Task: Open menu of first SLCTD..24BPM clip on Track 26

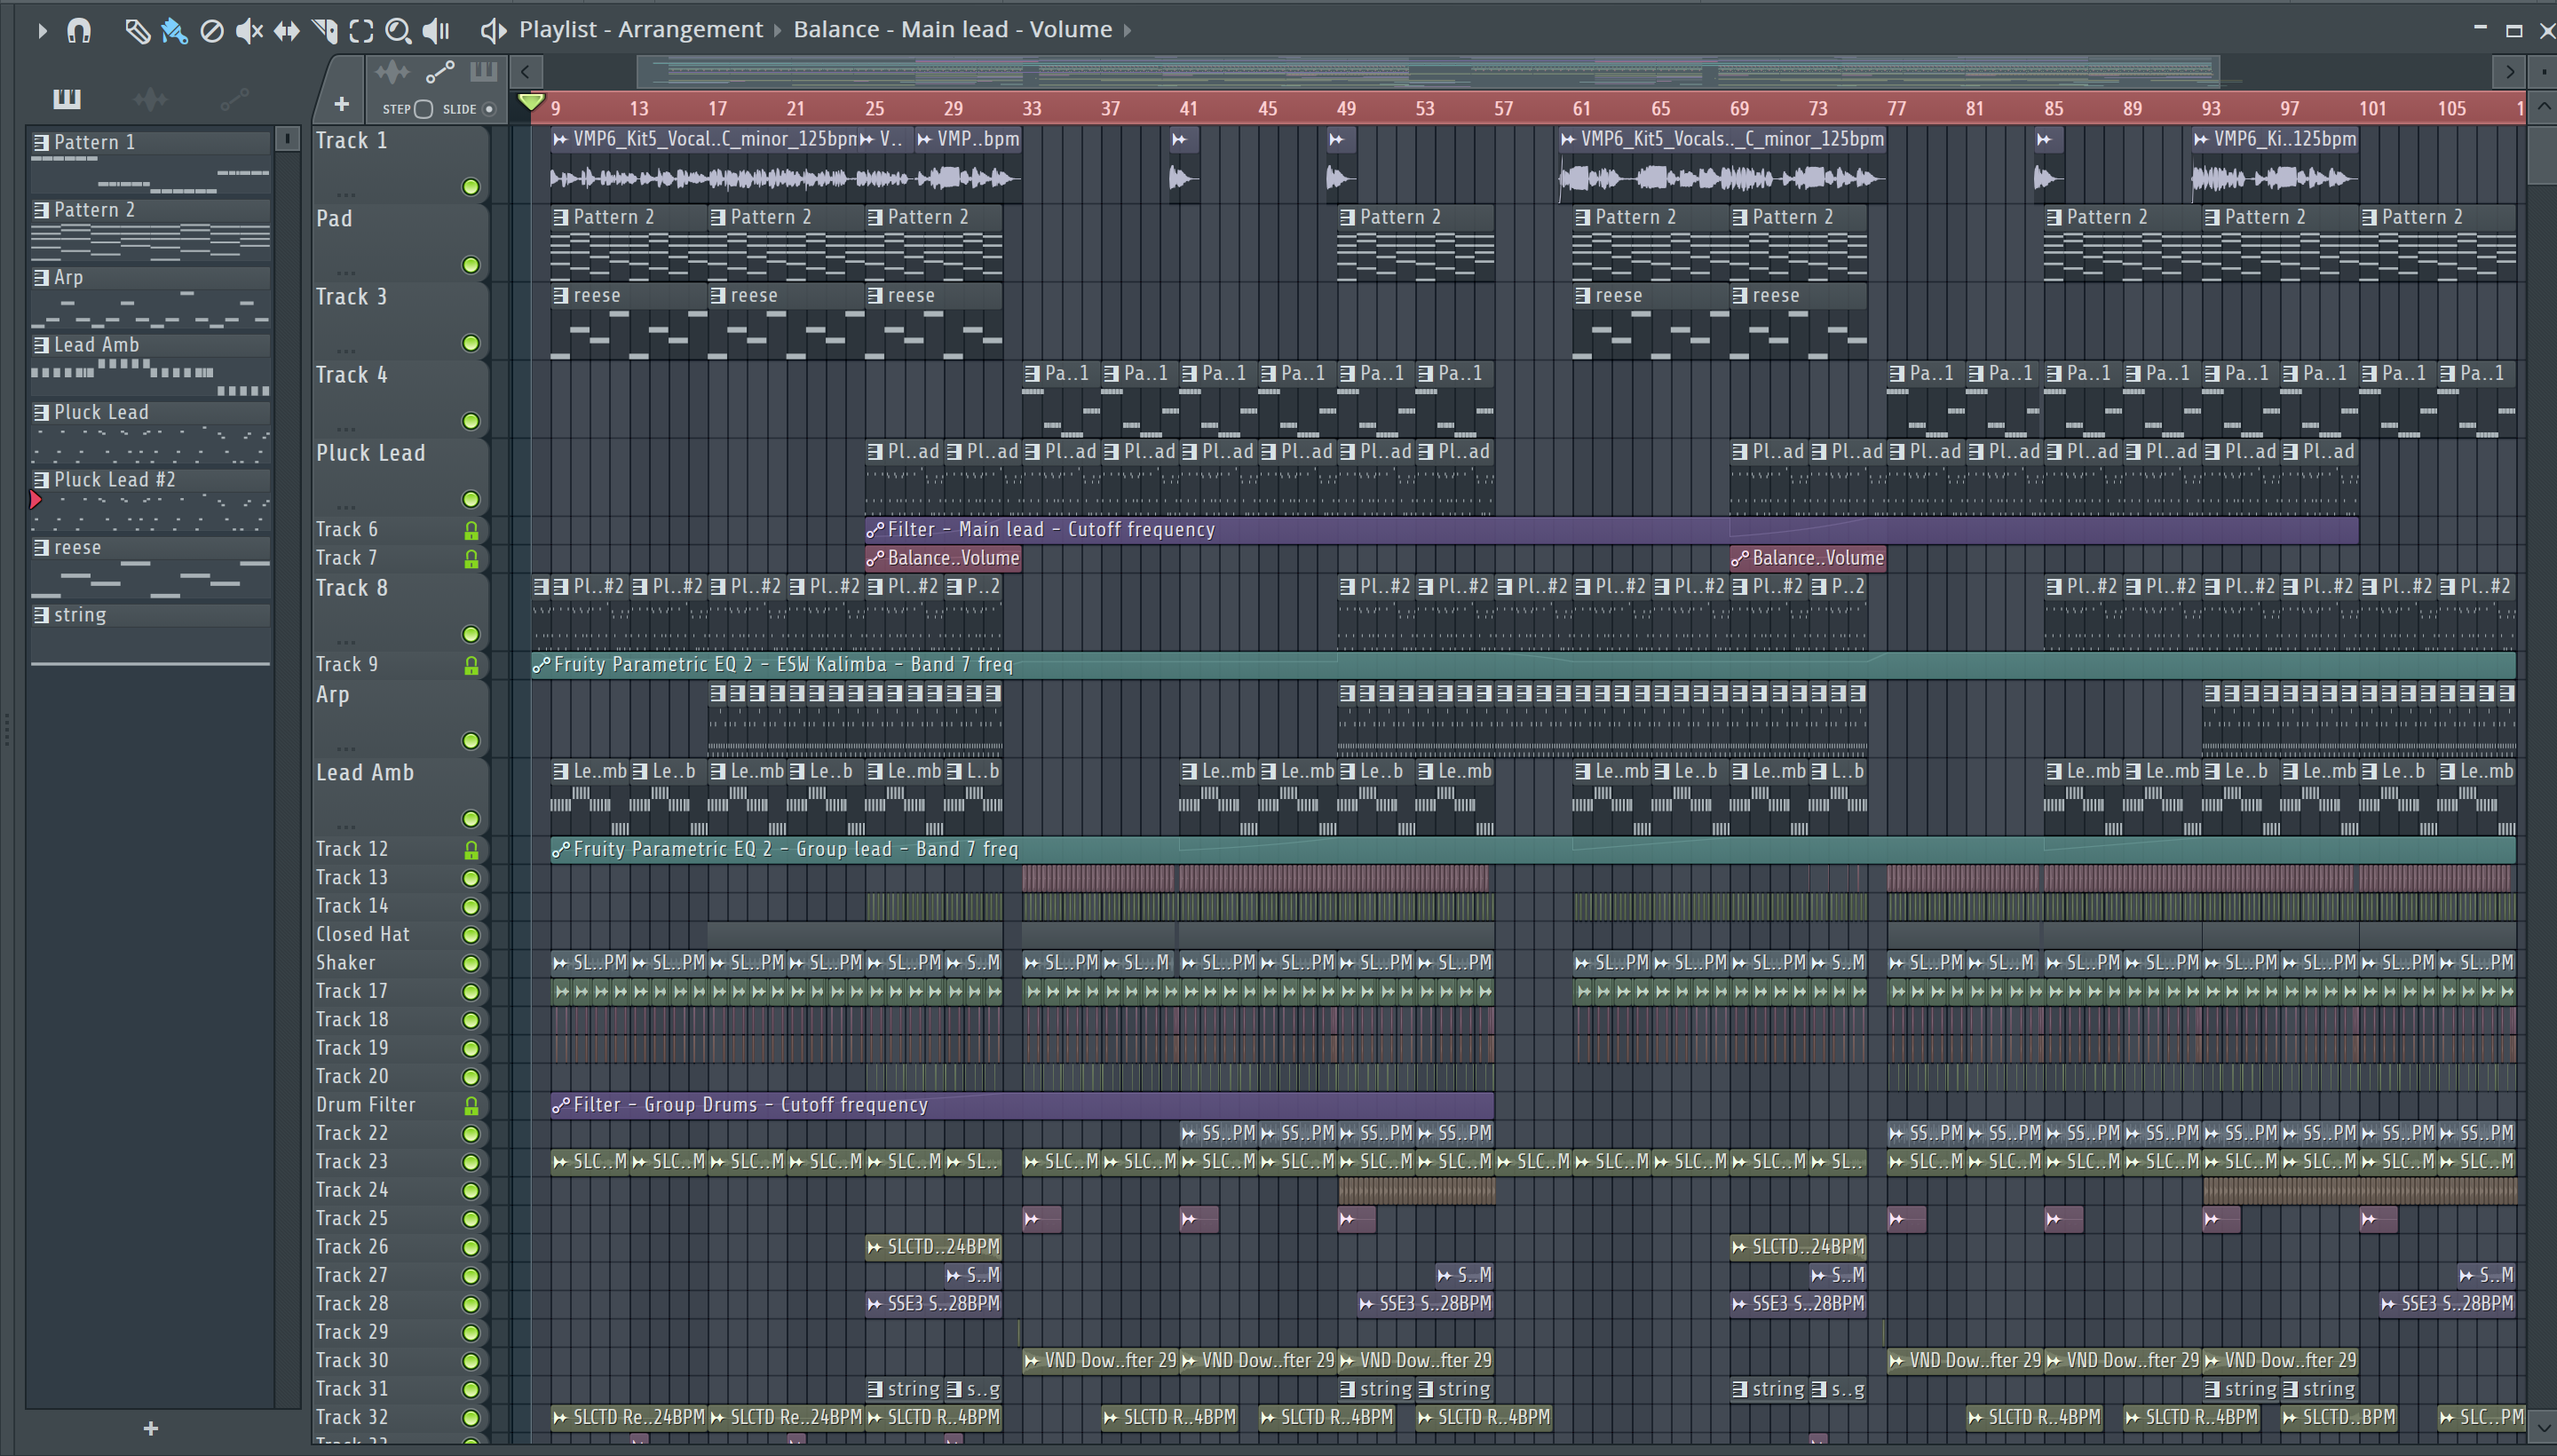Action: (875, 1247)
